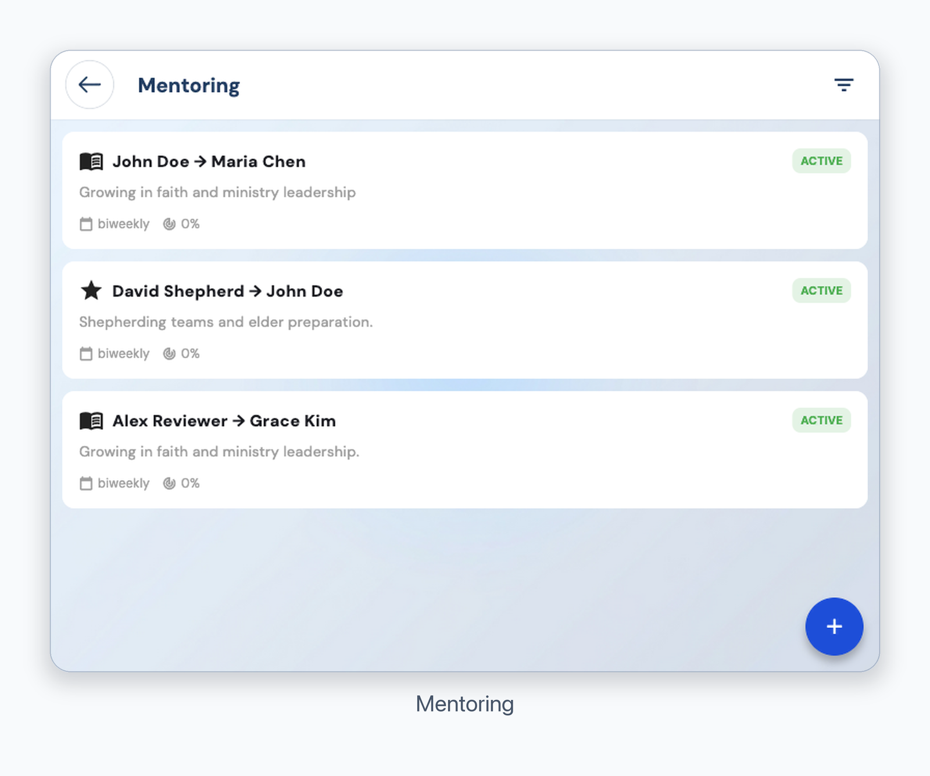Click the calendar icon in Grace Kim card

(86, 483)
